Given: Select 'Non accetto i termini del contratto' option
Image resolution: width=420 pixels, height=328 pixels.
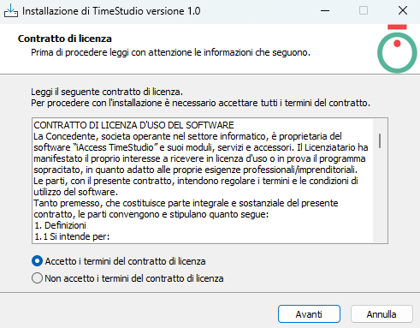Looking at the screenshot, I should 37,278.
